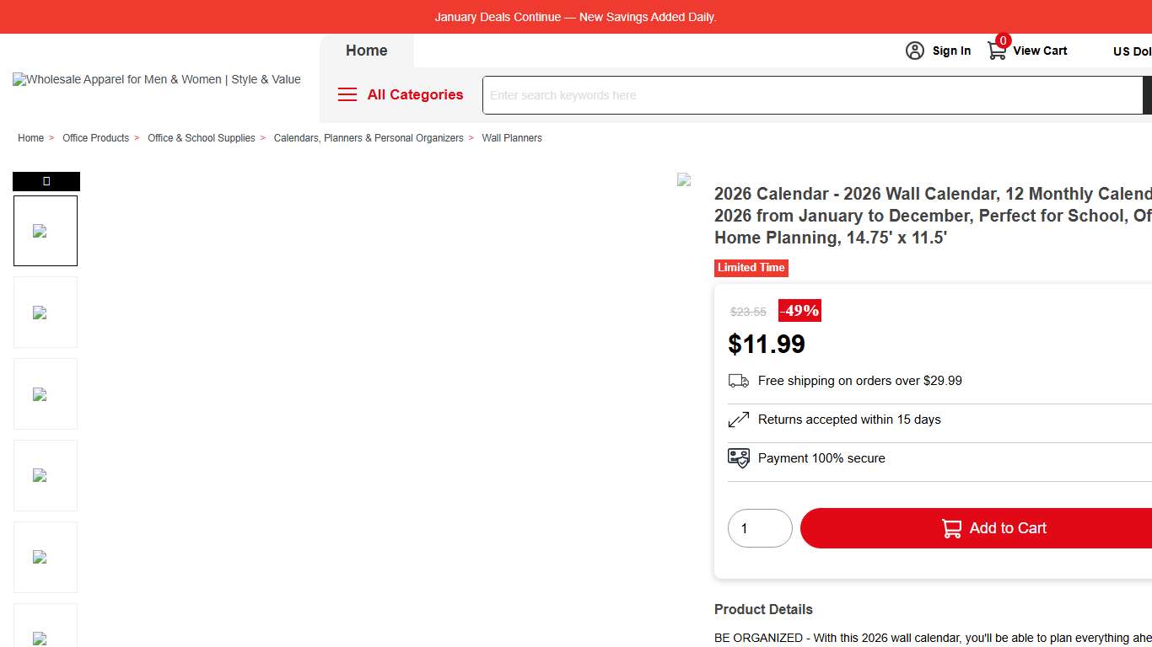Click the Sign In user icon
1152x647 pixels.
pyautogui.click(x=915, y=51)
